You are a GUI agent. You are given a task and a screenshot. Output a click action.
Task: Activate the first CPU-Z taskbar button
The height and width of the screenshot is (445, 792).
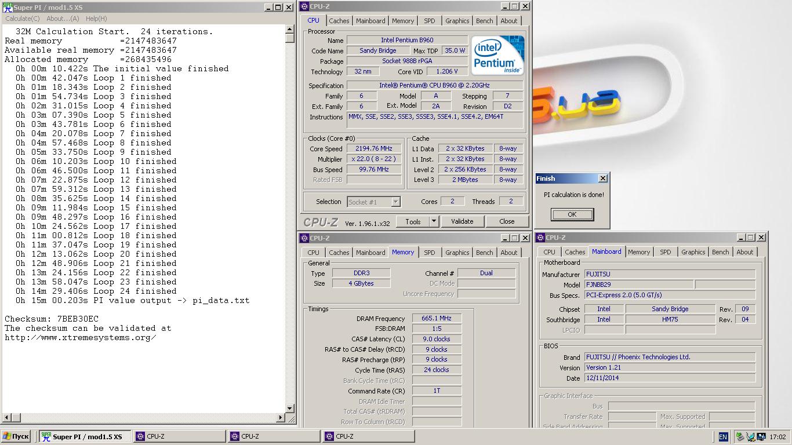click(180, 437)
